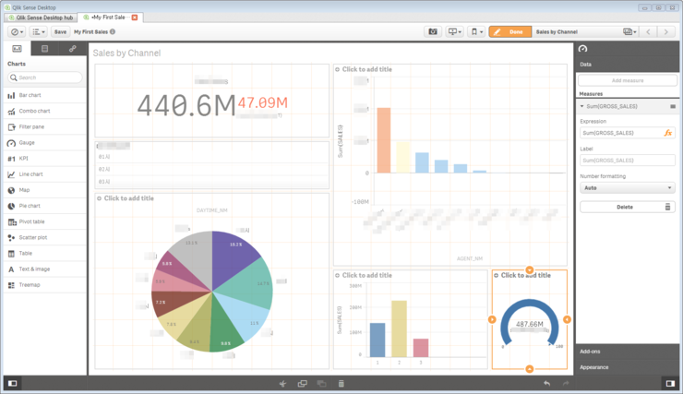This screenshot has width=683, height=394.
Task: Click the Label input field
Action: click(x=628, y=161)
